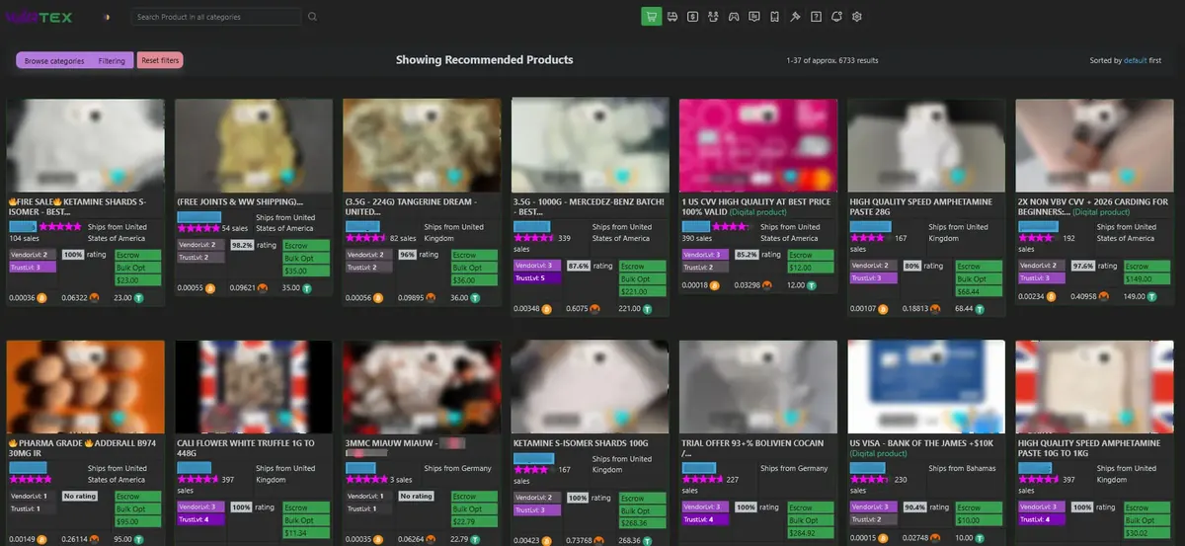
Task: Toggle the small theme icon beside the logo
Action: (107, 17)
